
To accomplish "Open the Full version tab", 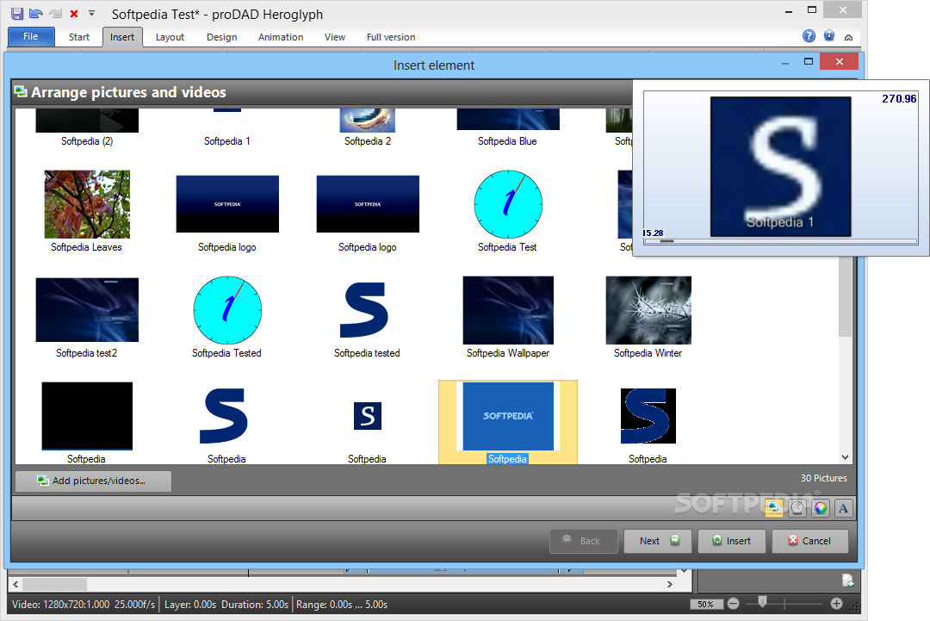I will (x=391, y=37).
